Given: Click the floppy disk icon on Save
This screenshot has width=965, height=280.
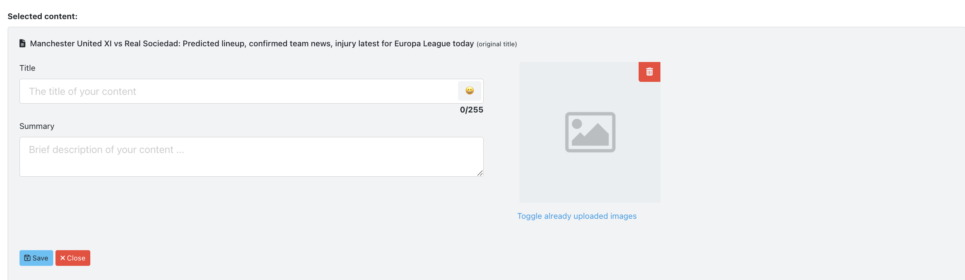Looking at the screenshot, I should tap(28, 258).
